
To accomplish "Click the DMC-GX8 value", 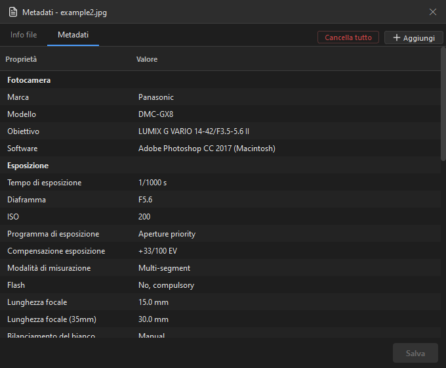I will tap(156, 114).
